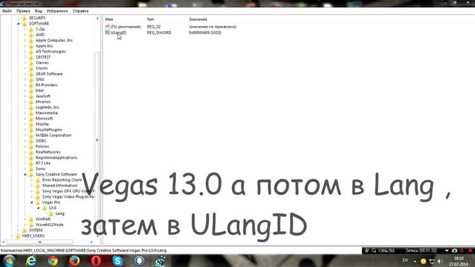Viewport: 475px width, 267px height.
Task: Open Skype from the taskbar
Action: pyautogui.click(x=118, y=261)
